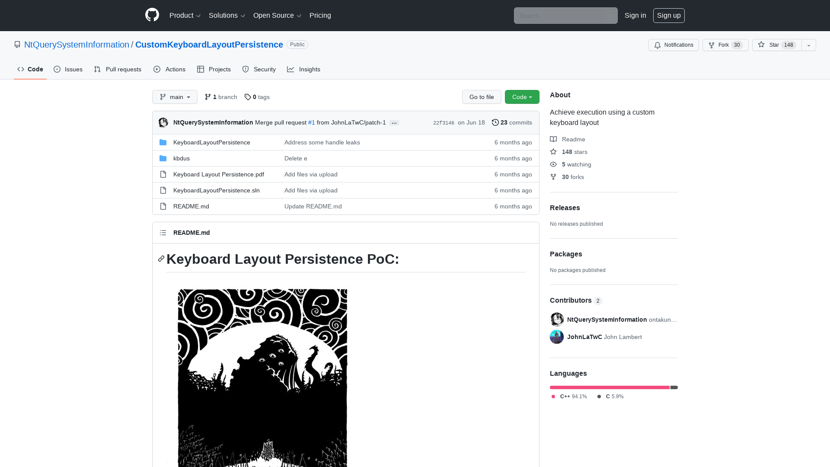
Task: Open Keyboard Layout Persistence.pdf file
Action: click(x=219, y=174)
